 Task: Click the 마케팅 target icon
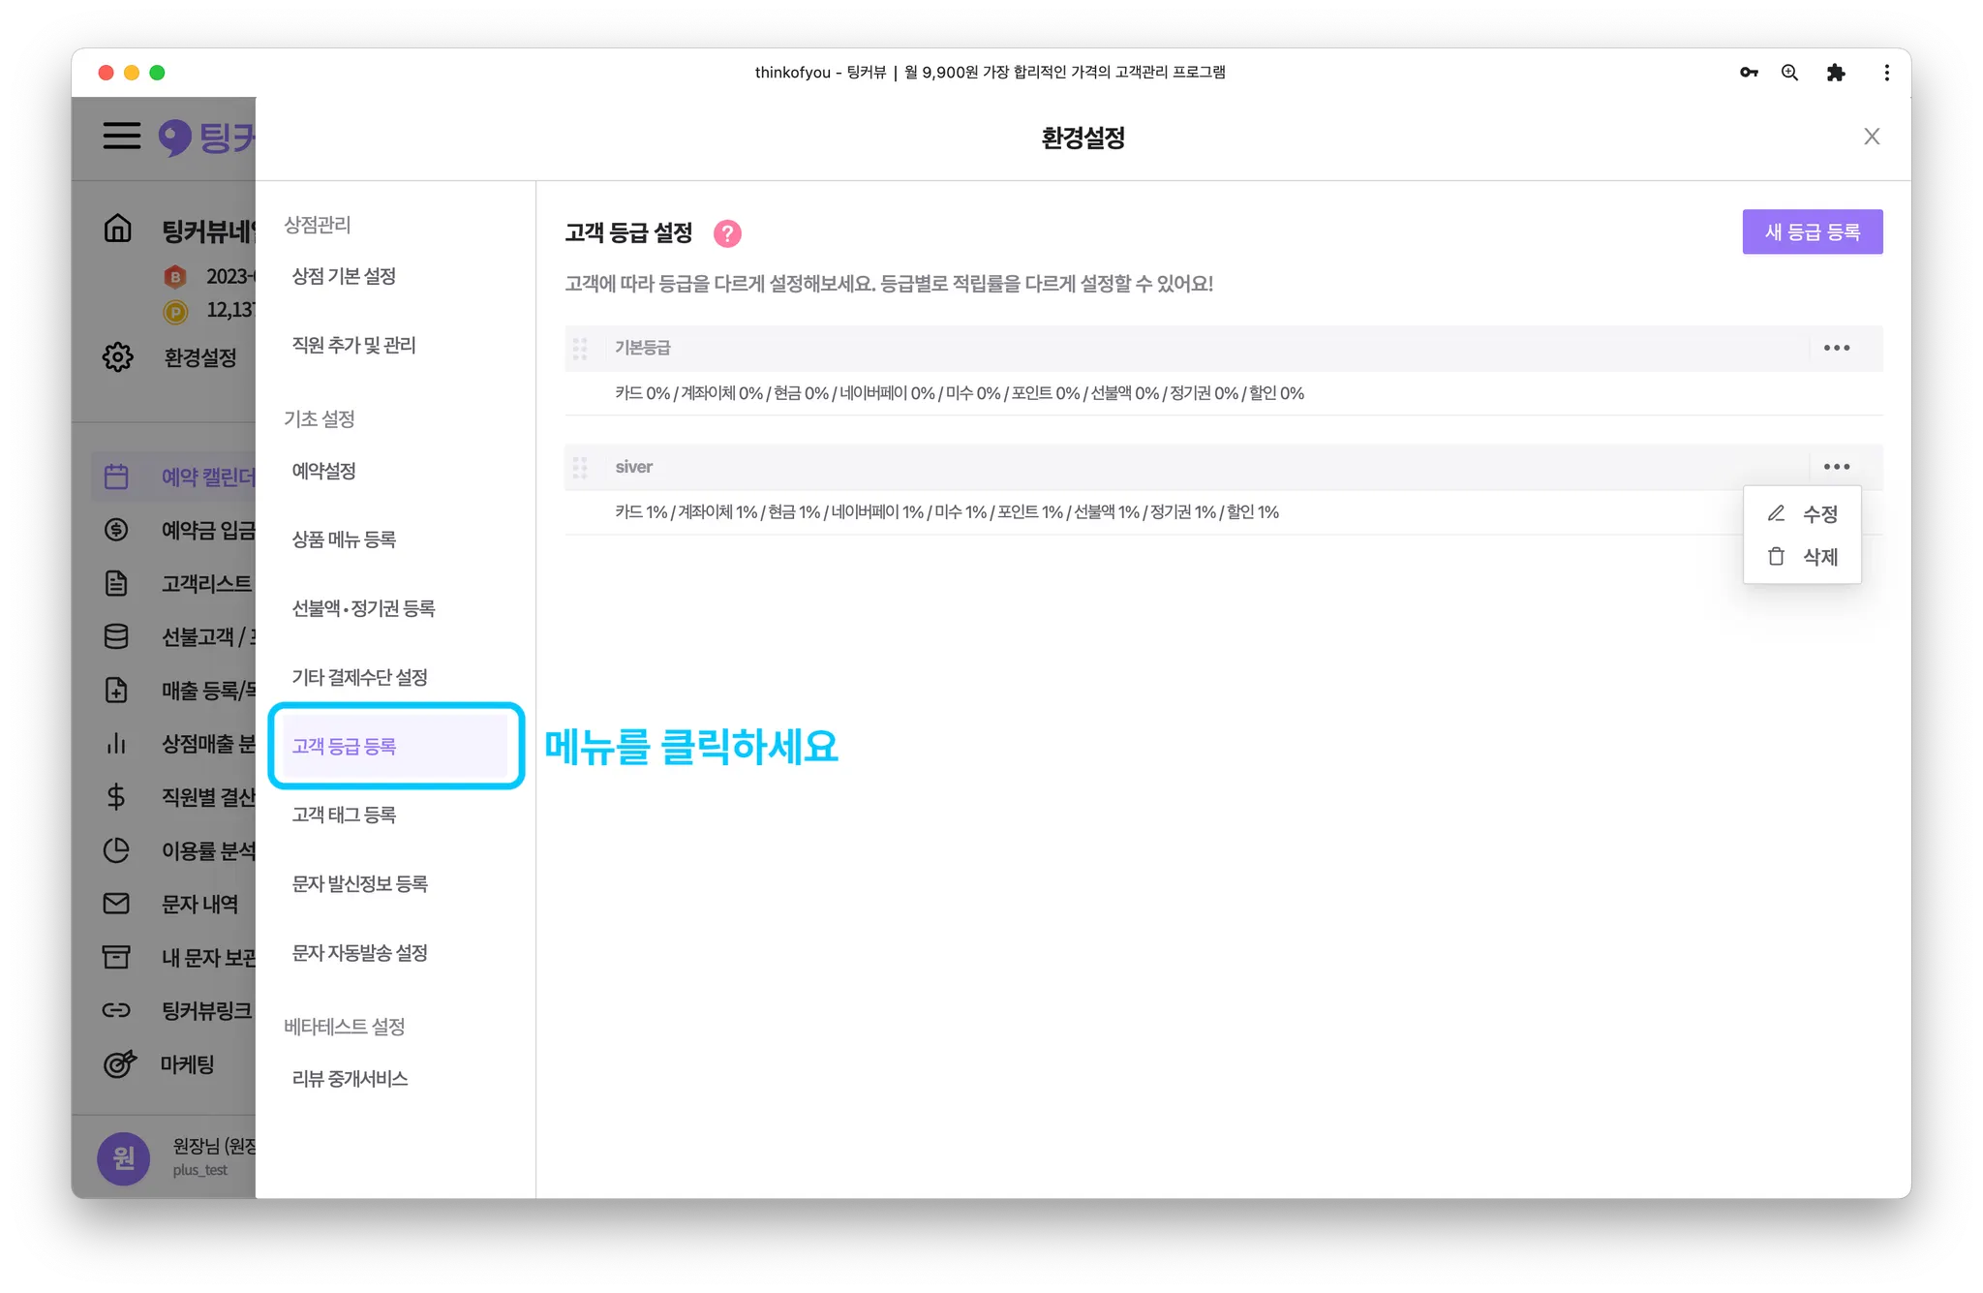tap(119, 1063)
